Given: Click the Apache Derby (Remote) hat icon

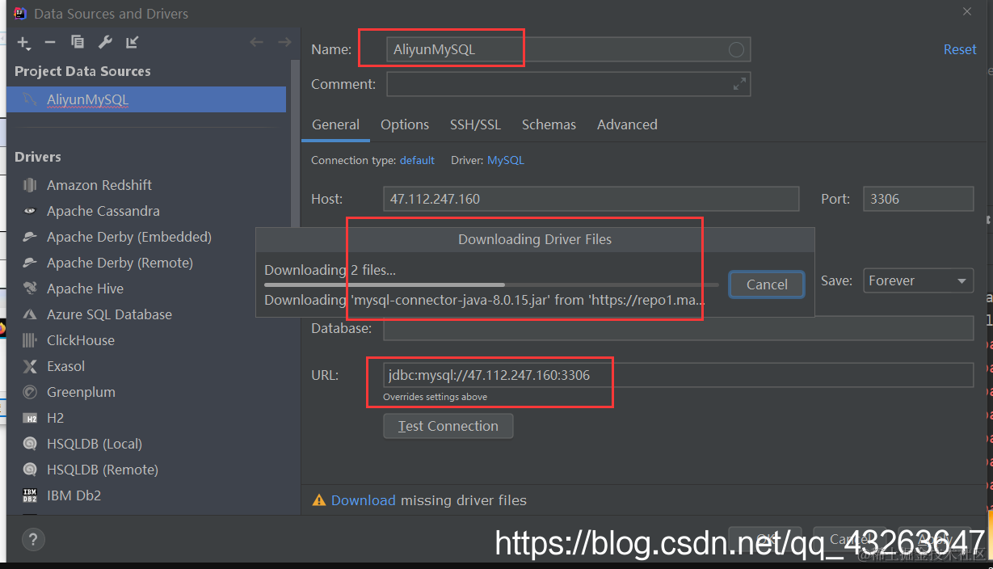Looking at the screenshot, I should [30, 263].
